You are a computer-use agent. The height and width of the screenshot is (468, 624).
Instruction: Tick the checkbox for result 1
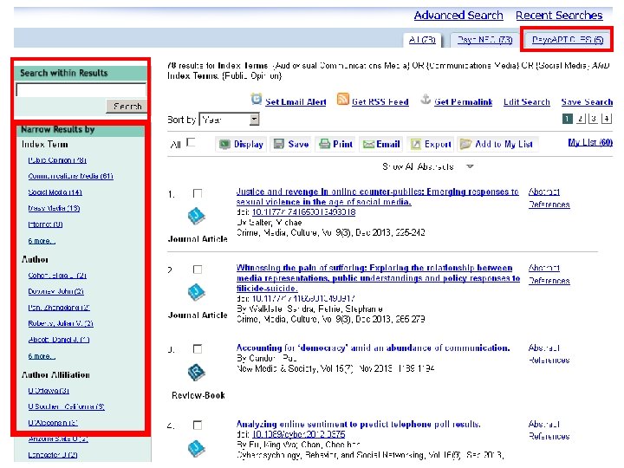coord(197,193)
